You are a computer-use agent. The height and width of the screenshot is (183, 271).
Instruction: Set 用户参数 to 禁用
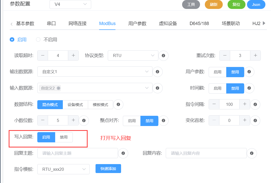click(x=235, y=72)
